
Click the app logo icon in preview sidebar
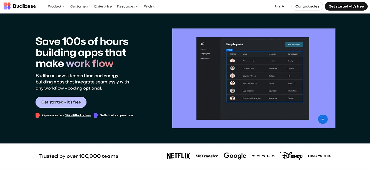202,44
